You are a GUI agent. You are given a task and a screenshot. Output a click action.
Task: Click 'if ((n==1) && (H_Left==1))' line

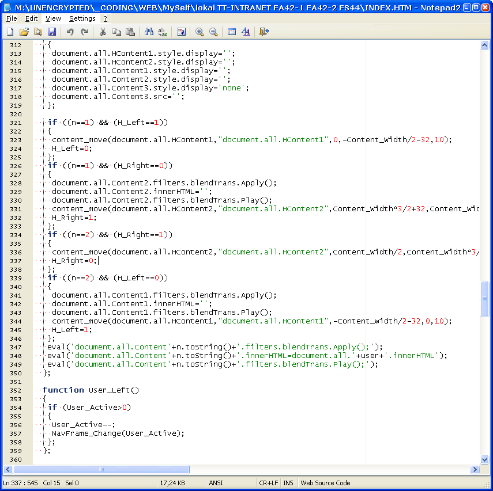[107, 123]
